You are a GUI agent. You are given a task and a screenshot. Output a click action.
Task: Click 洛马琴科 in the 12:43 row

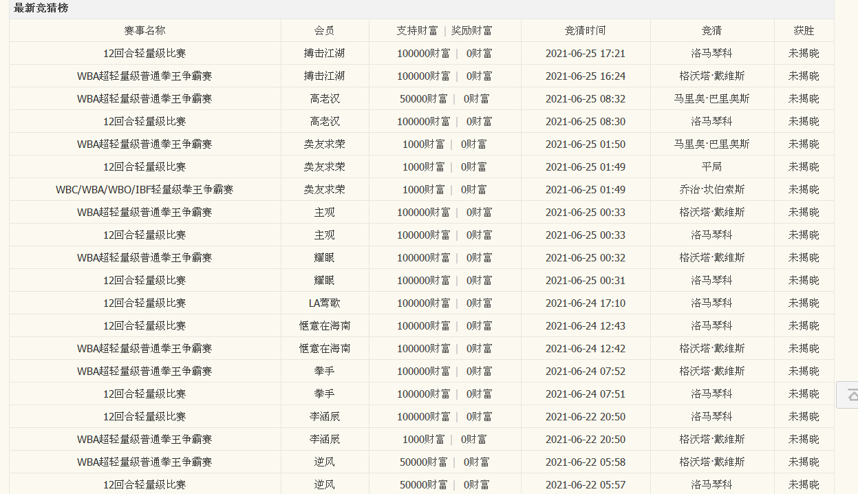(x=712, y=325)
